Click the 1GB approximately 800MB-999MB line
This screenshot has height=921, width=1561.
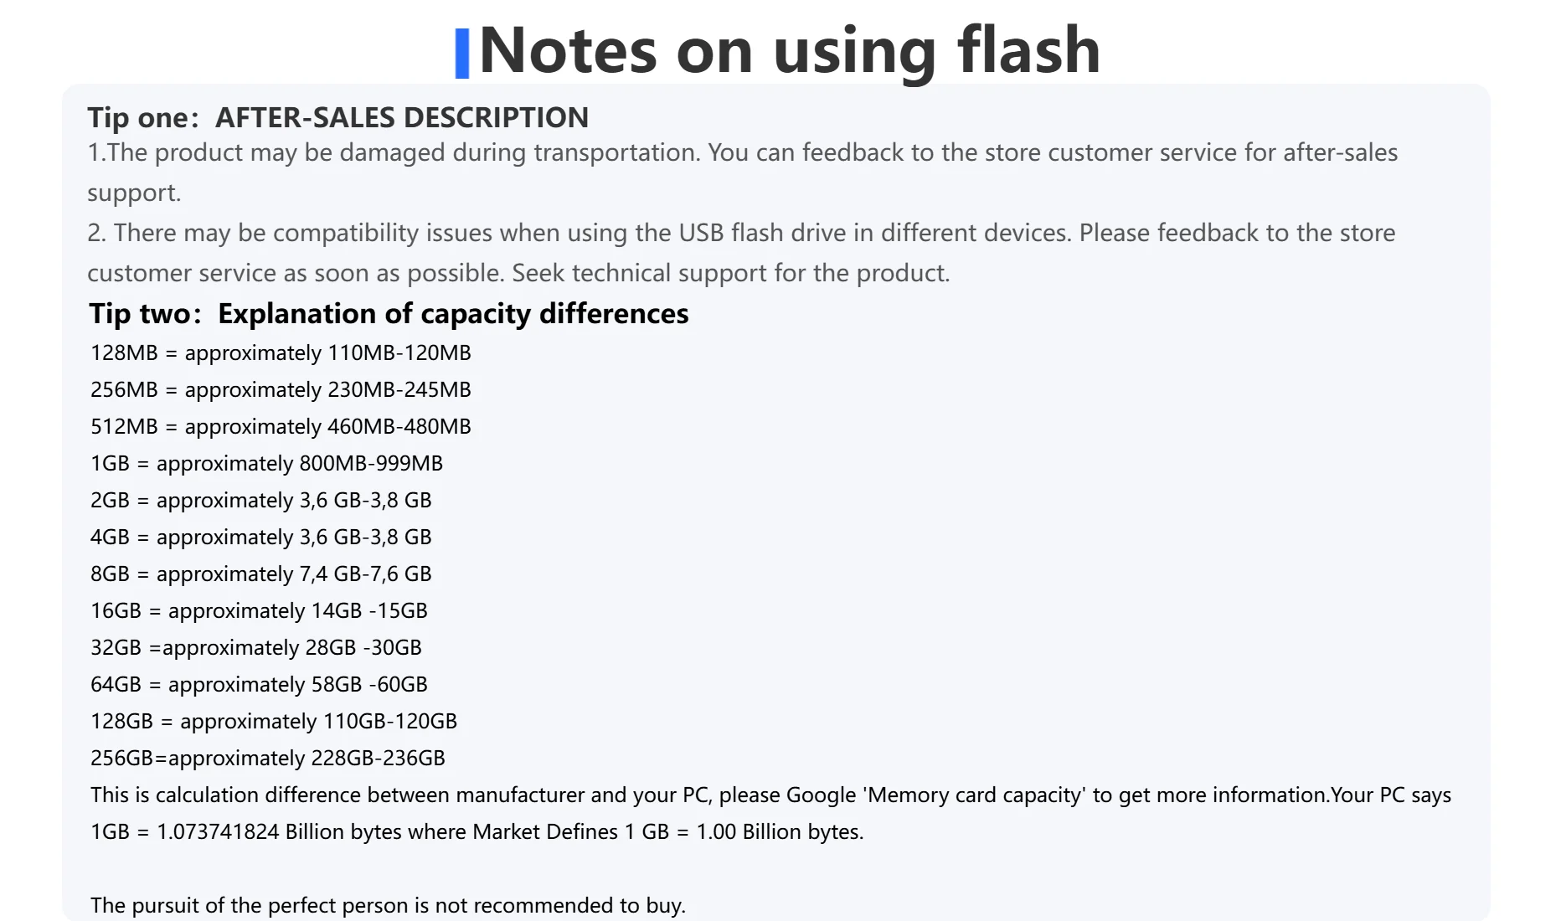[266, 463]
